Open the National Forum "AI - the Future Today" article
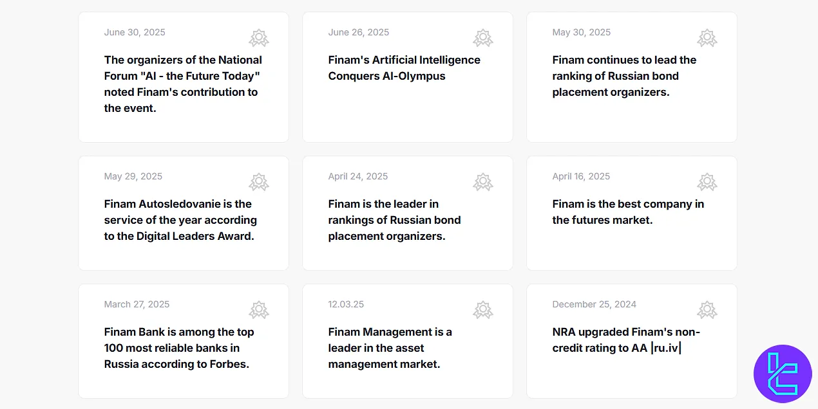The image size is (818, 409). (x=183, y=84)
